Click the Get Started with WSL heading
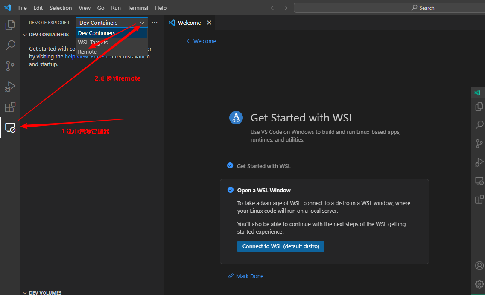The height and width of the screenshot is (295, 485). click(302, 118)
